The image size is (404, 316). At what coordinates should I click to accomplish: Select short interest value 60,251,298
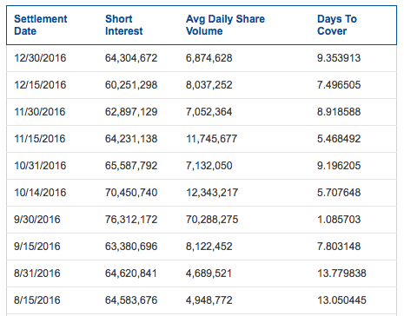tap(131, 85)
